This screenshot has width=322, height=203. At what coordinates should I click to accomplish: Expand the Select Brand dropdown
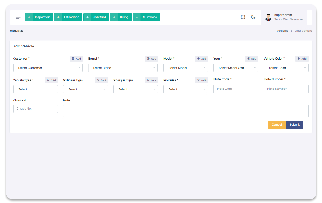click(x=123, y=68)
